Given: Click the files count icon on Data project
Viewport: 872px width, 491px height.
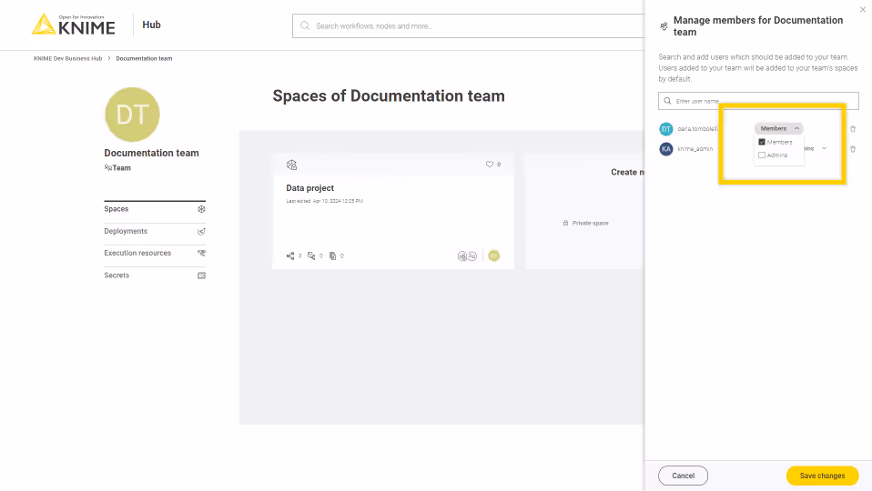Looking at the screenshot, I should tap(332, 256).
